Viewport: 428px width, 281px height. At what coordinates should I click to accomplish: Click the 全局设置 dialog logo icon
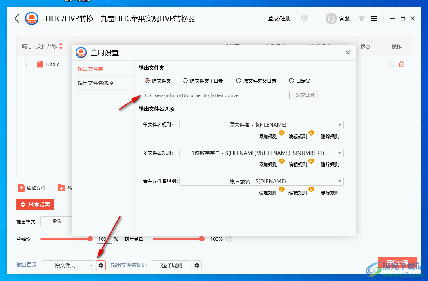coord(81,52)
